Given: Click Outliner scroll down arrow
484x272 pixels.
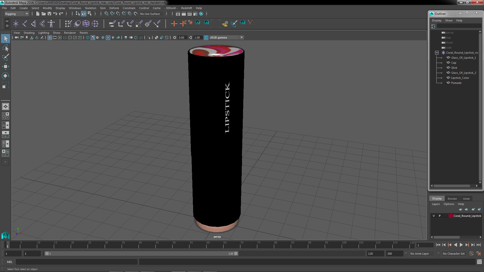Looking at the screenshot, I should pyautogui.click(x=480, y=182).
